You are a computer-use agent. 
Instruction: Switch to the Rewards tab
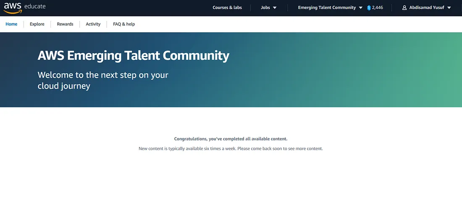coord(65,24)
